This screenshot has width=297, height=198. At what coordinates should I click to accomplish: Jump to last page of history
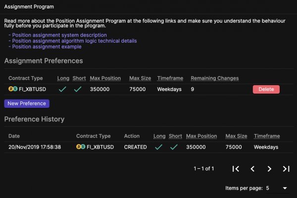286,169
